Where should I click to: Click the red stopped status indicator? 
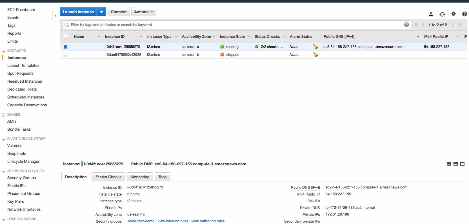[x=222, y=55]
